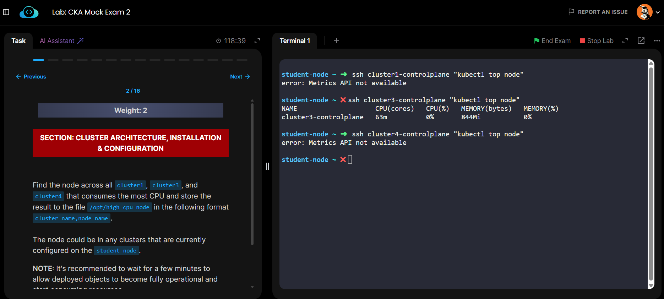The height and width of the screenshot is (299, 664).
Task: Open terminal in a new window
Action: (x=641, y=41)
